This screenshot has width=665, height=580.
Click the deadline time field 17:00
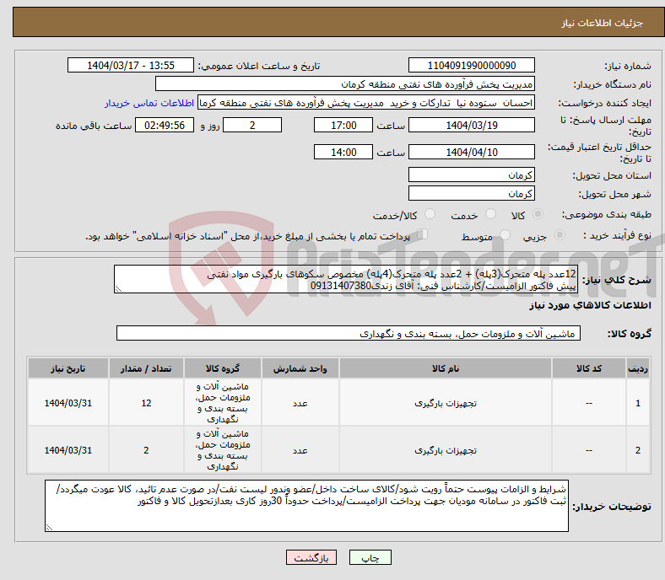(343, 125)
